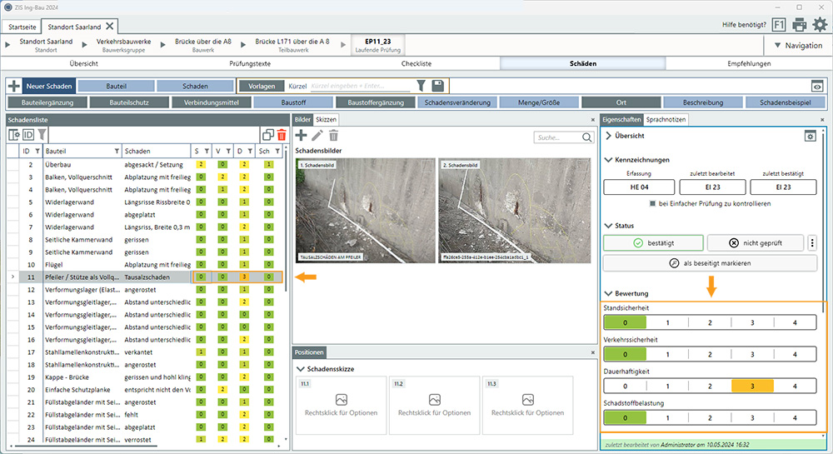
Task: Expand the Übersicht section
Action: coord(609,136)
